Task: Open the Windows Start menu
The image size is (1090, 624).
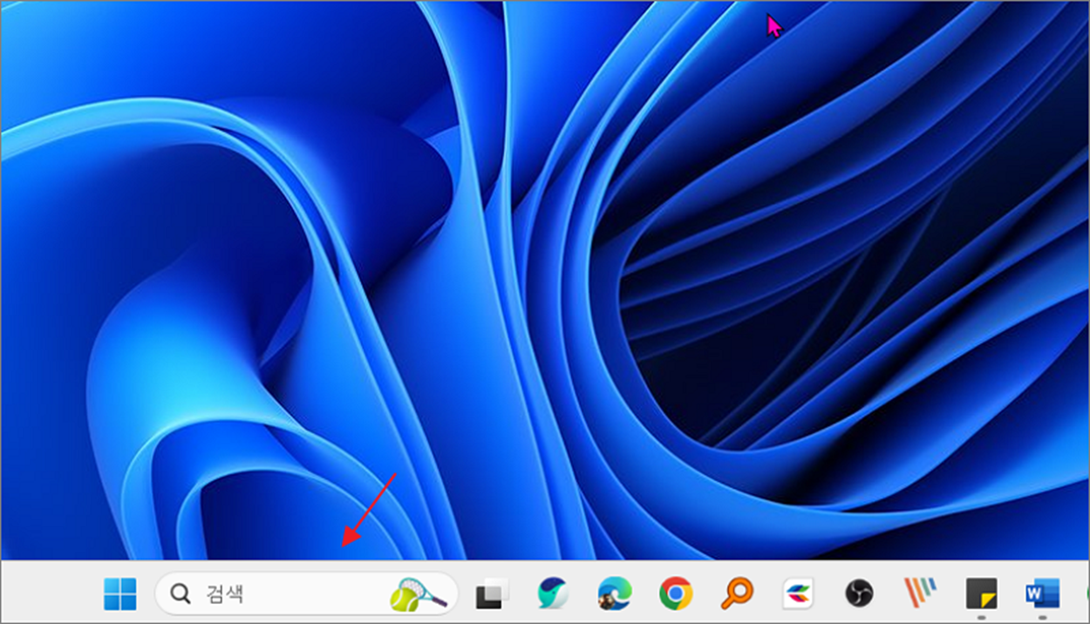Action: coord(120,594)
